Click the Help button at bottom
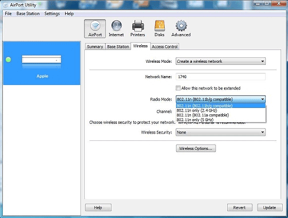Image resolution: width=288 pixels, height=218 pixels. click(x=98, y=207)
